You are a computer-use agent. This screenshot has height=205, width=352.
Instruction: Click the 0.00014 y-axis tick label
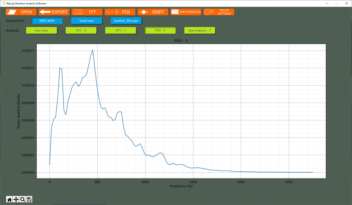[28, 51]
